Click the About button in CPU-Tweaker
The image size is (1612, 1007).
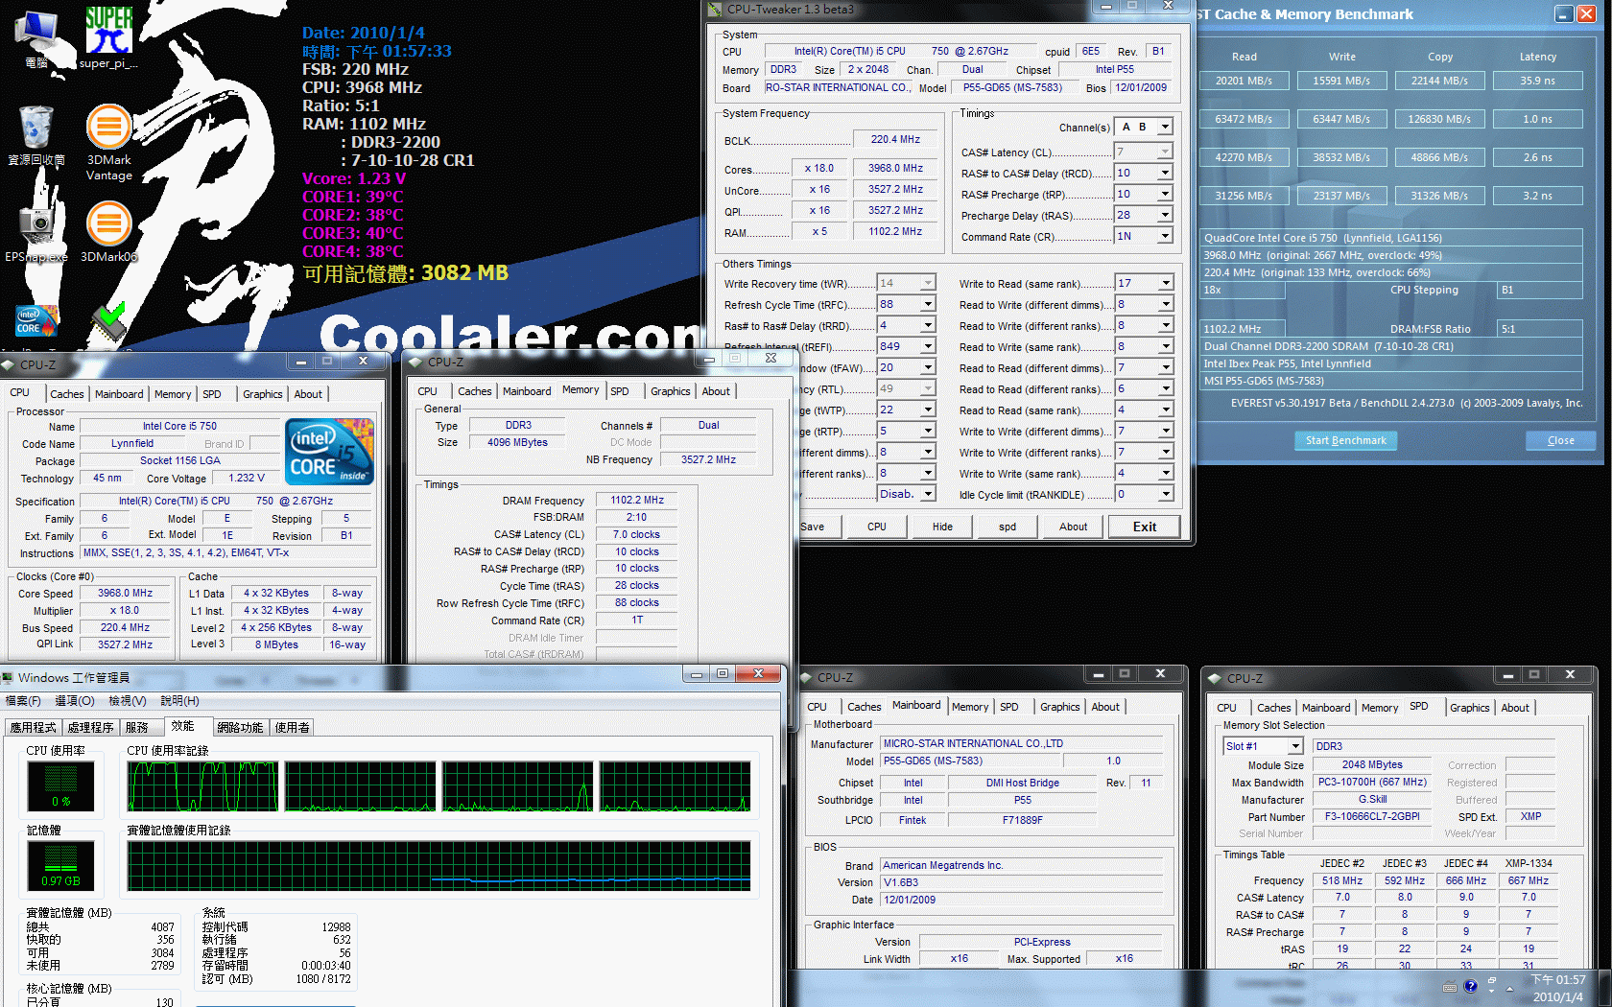1073,527
